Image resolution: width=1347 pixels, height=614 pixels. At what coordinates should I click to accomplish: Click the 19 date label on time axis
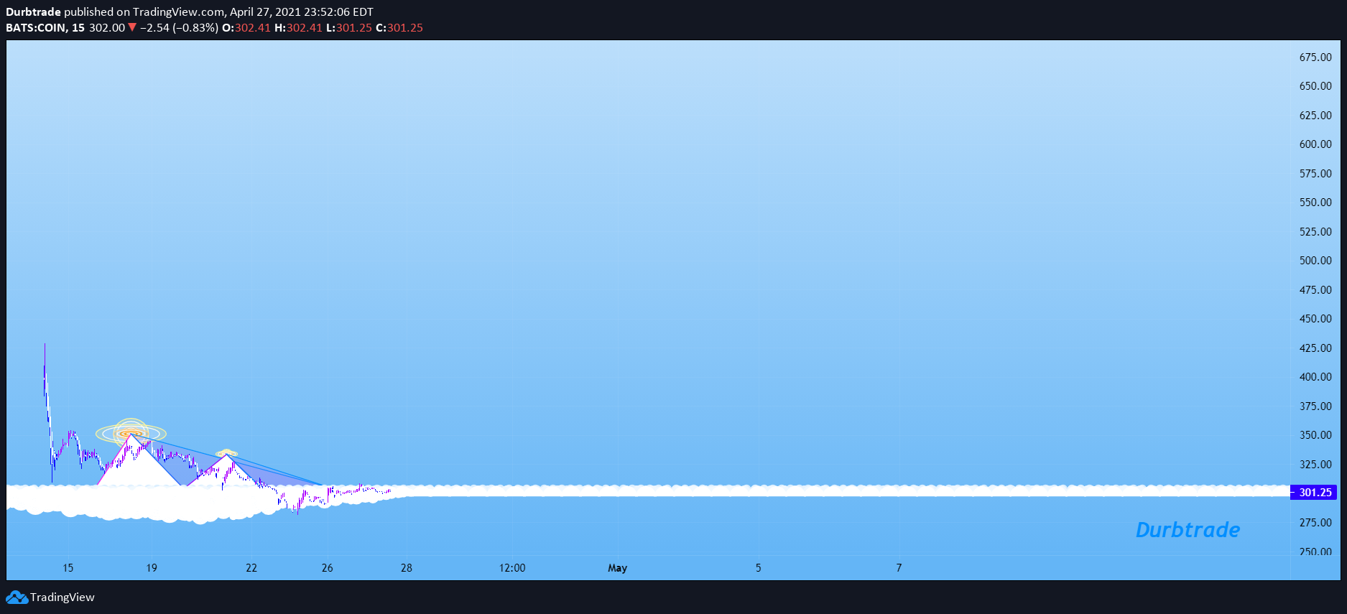152,568
